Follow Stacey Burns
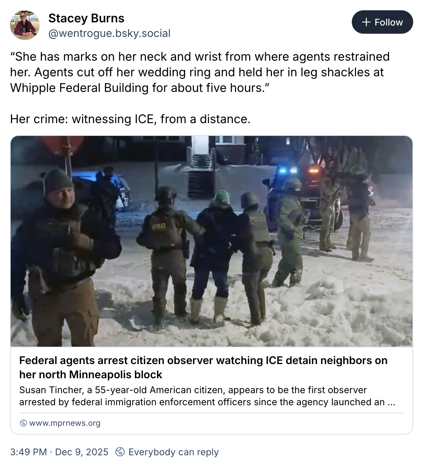 point(382,22)
